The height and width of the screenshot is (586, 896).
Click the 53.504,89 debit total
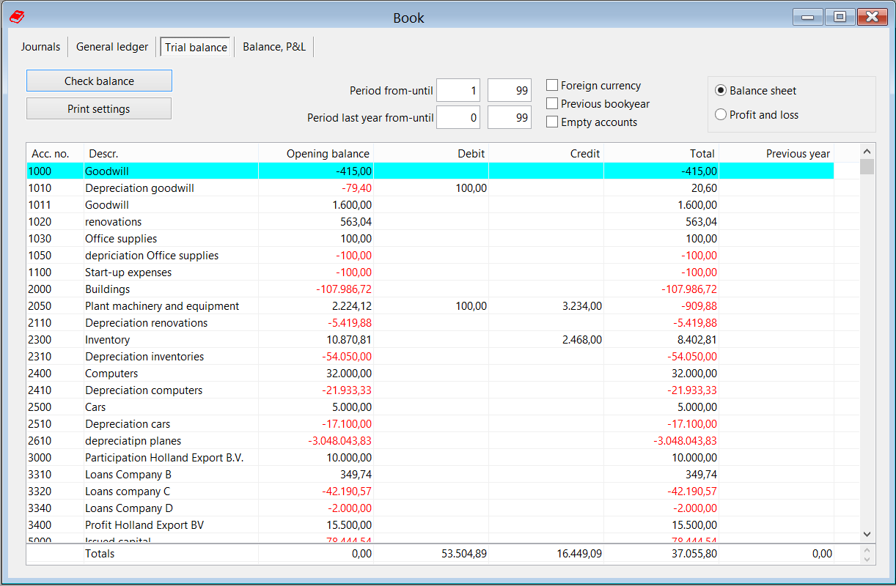point(464,554)
